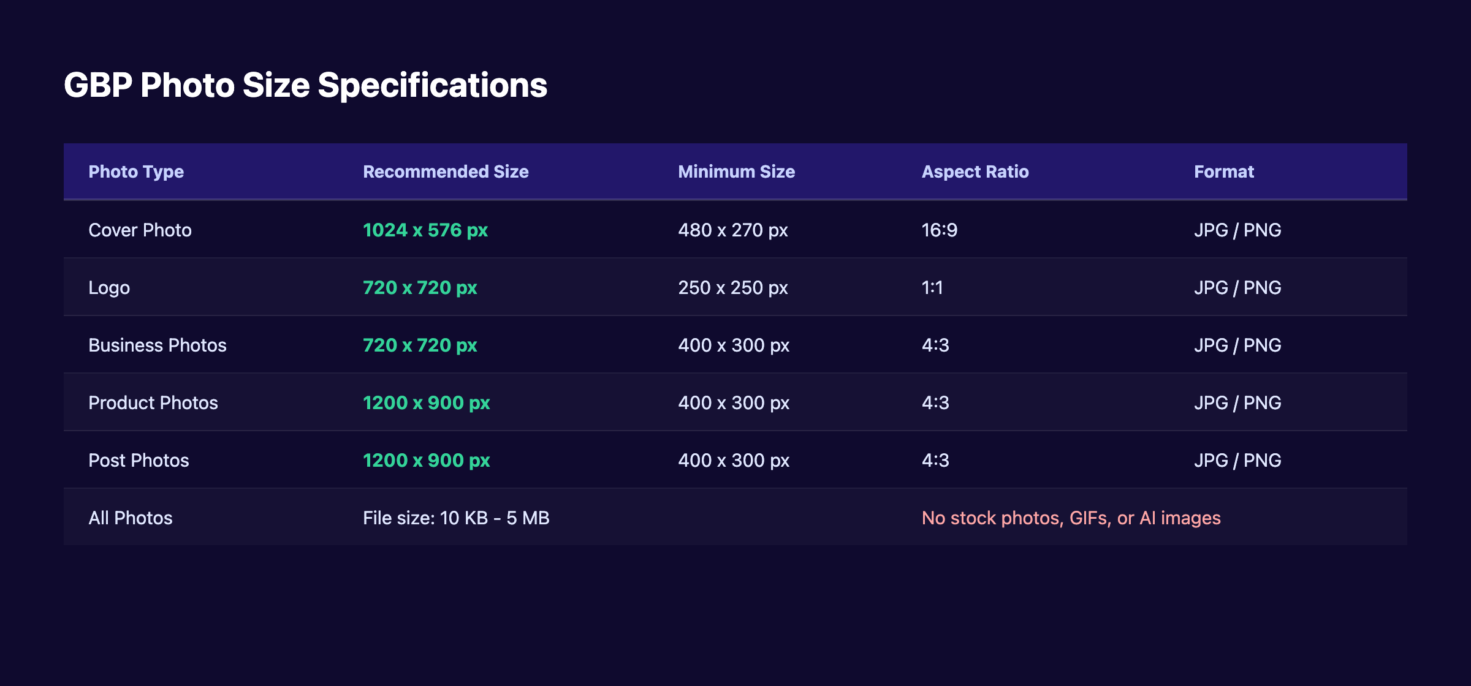Click the Aspect Ratio column header
The width and height of the screenshot is (1471, 686).
click(975, 172)
